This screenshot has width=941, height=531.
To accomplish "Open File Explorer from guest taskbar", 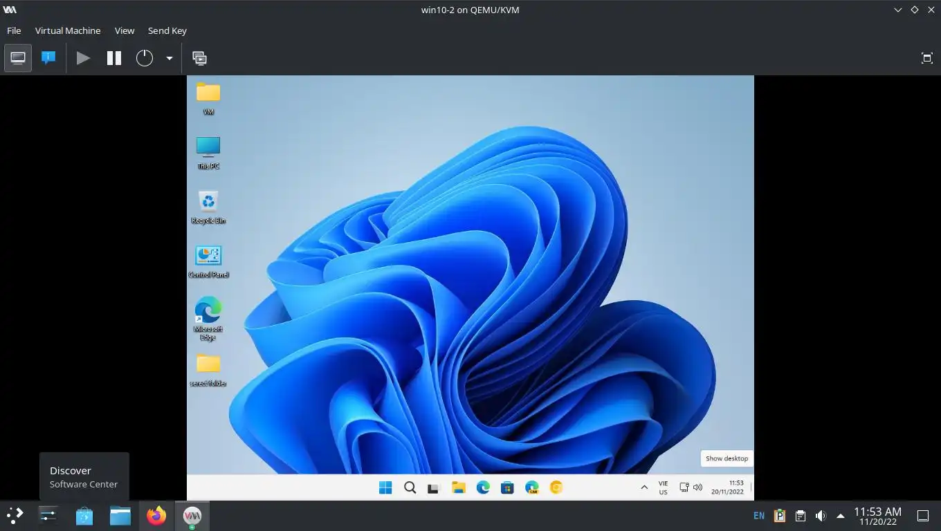I will tap(458, 487).
